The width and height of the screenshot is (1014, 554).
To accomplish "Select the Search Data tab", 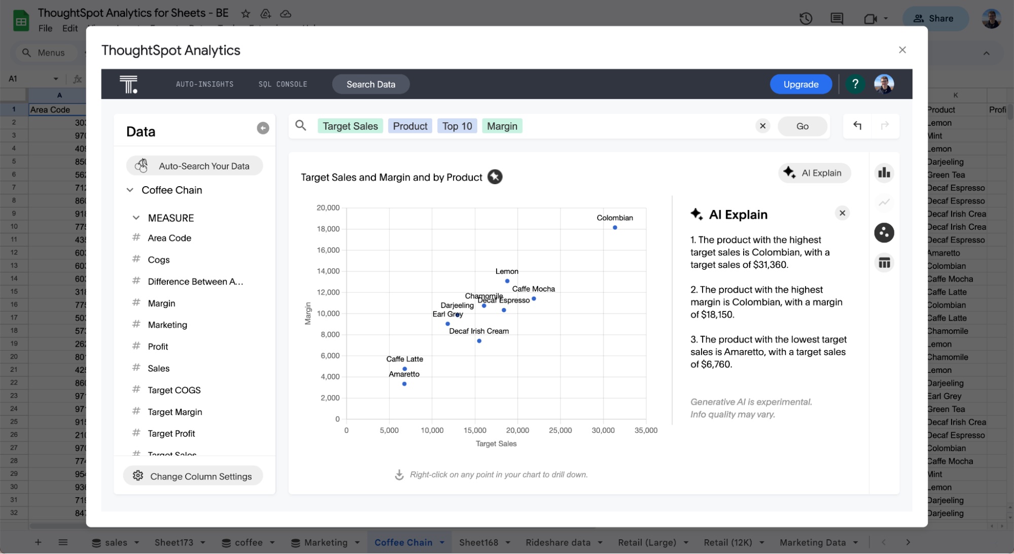I will (371, 84).
